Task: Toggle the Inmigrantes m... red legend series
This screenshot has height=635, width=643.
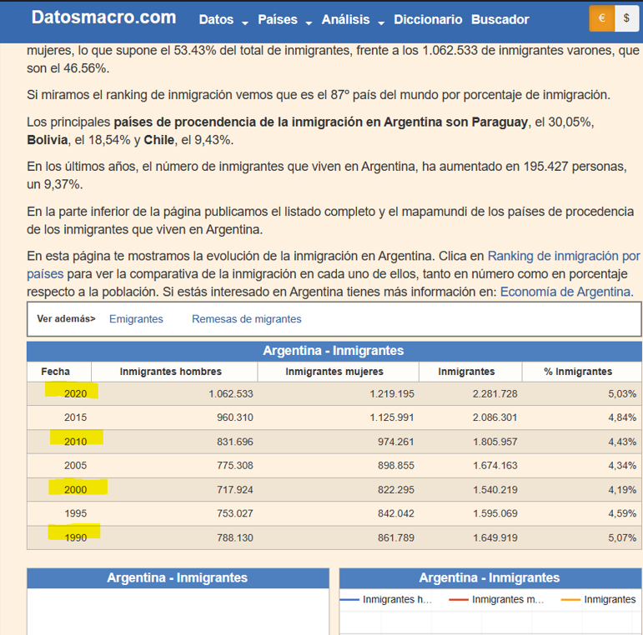Action: [496, 599]
